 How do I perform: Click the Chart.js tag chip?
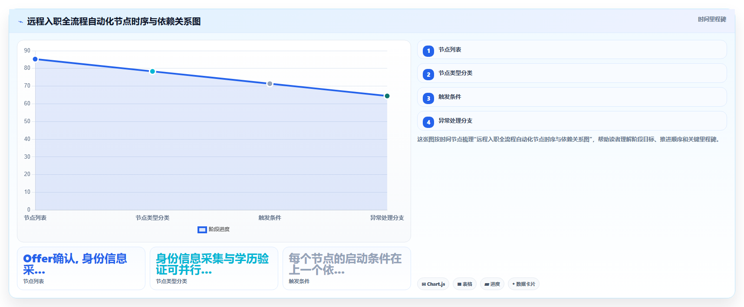click(433, 284)
